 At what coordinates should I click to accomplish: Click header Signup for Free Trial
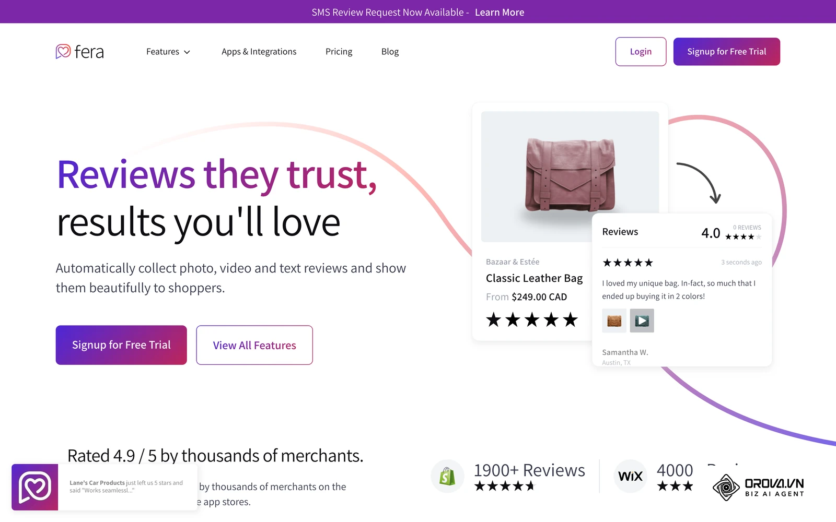[726, 52]
